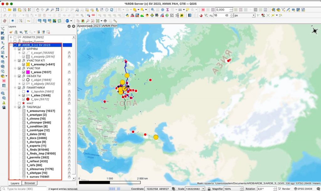Click the Refresh map icon
This screenshot has width=321, height=191.
tap(111, 10)
